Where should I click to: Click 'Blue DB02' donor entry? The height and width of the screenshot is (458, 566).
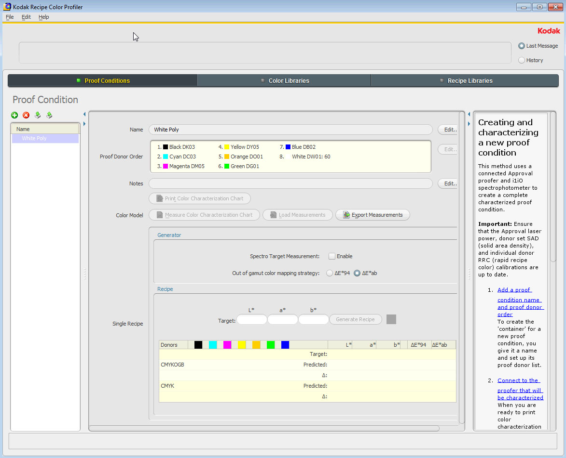[298, 147]
